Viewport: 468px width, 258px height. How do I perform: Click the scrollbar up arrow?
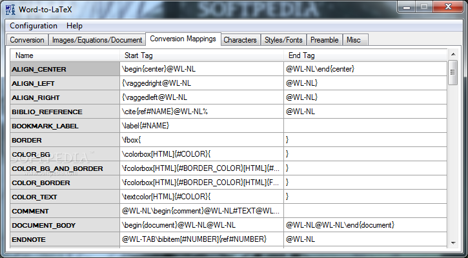click(453, 54)
